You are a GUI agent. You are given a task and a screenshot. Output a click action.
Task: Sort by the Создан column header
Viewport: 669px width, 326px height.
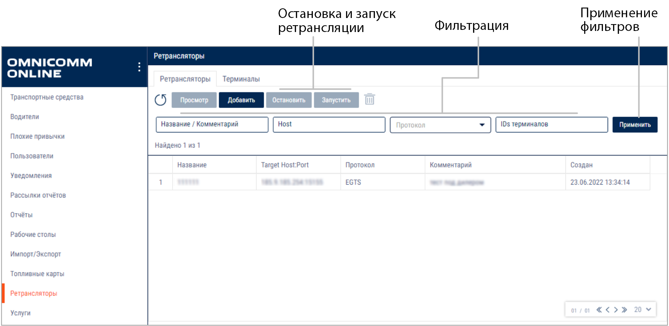(581, 165)
